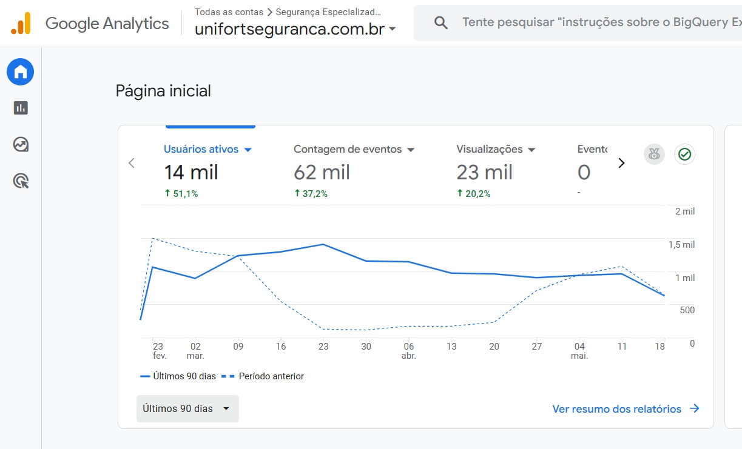Focus the search field Tente pesquisar
The image size is (742, 449).
point(601,22)
